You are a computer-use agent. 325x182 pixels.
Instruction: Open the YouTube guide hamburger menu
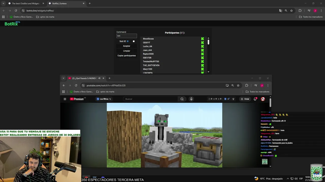coord(65,99)
